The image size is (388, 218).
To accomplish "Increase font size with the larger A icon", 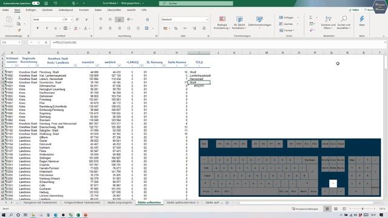I will coord(77,19).
